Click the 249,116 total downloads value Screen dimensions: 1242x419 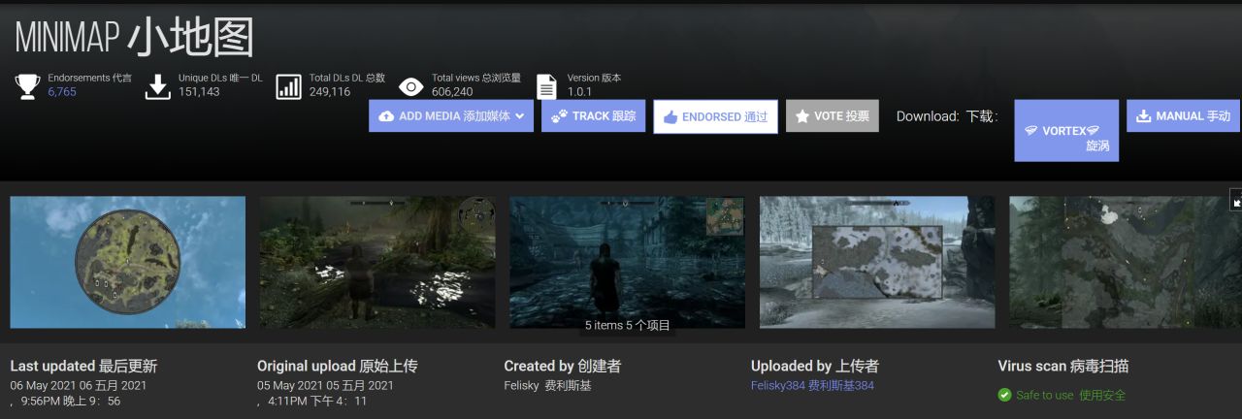click(x=330, y=92)
